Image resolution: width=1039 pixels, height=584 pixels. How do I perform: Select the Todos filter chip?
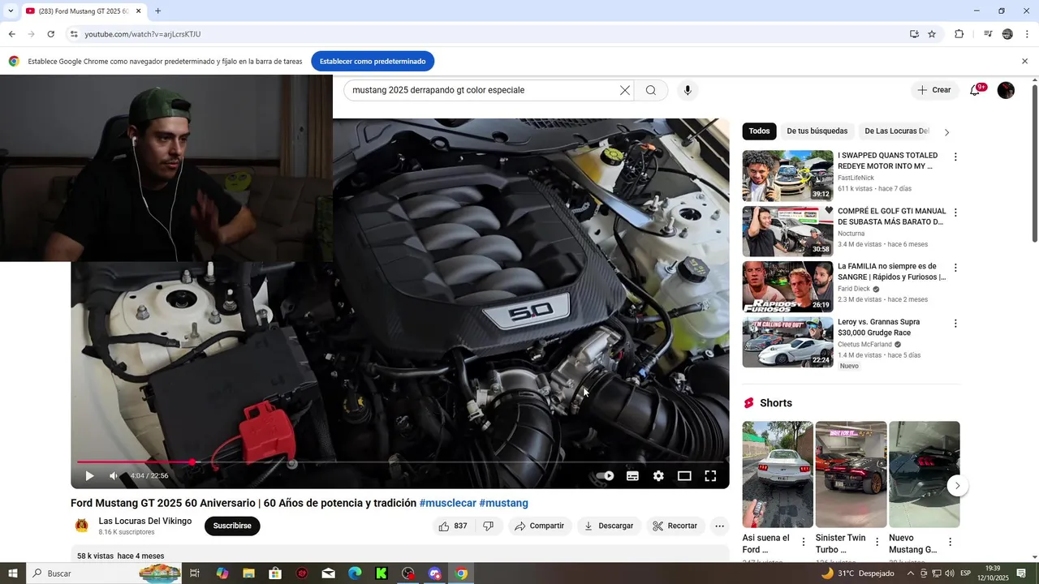pyautogui.click(x=759, y=131)
